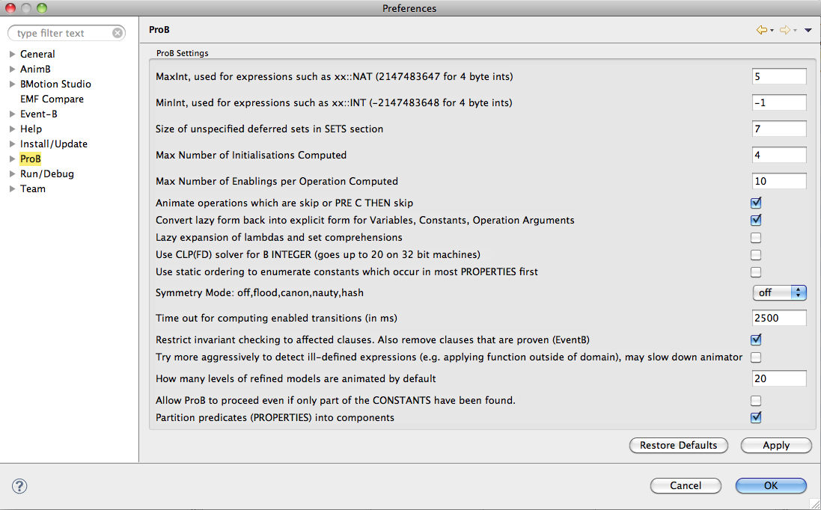821x510 pixels.
Task: Select EMF Compare in the sidebar
Action: pos(52,99)
